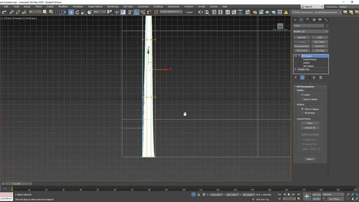
Task: Open the Sign In dropdown
Action: click(x=312, y=7)
